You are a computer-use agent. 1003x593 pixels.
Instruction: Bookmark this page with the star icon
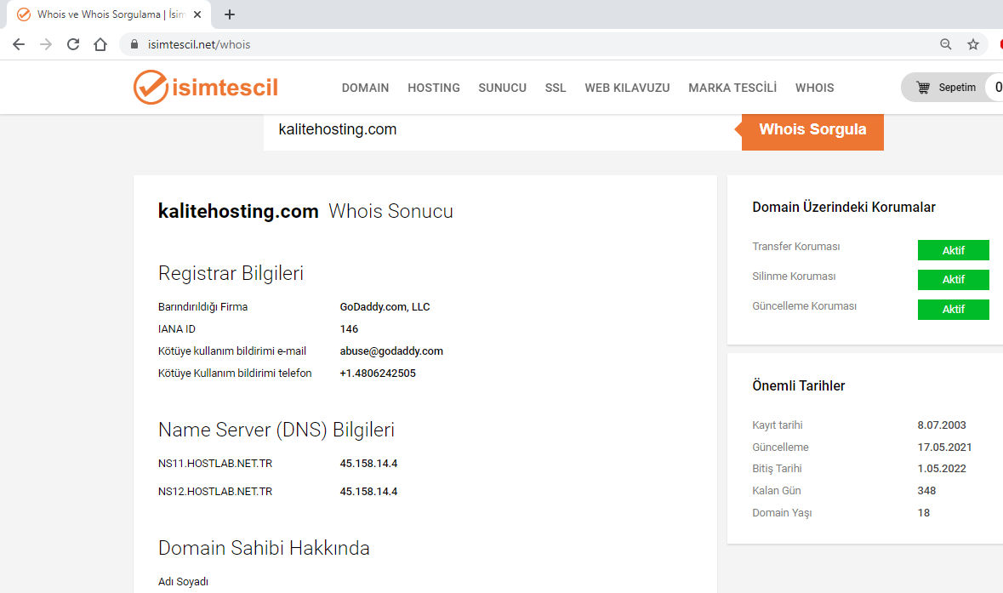[x=973, y=44]
